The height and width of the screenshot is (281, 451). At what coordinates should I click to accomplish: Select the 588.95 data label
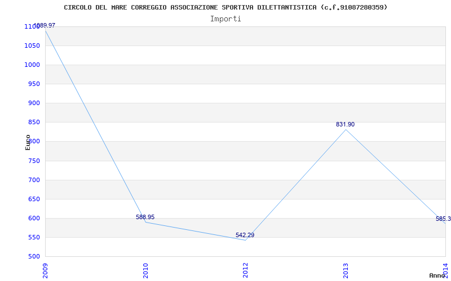point(145,217)
